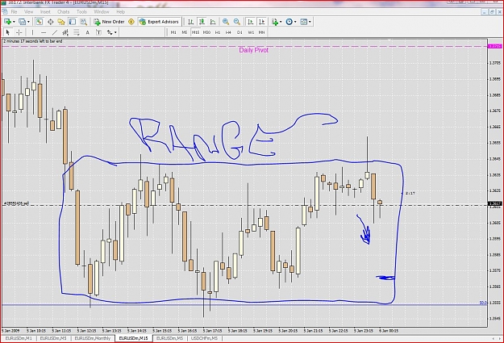Image resolution: width=504 pixels, height=343 pixels.
Task: Open the Charts menu
Action: 64,11
